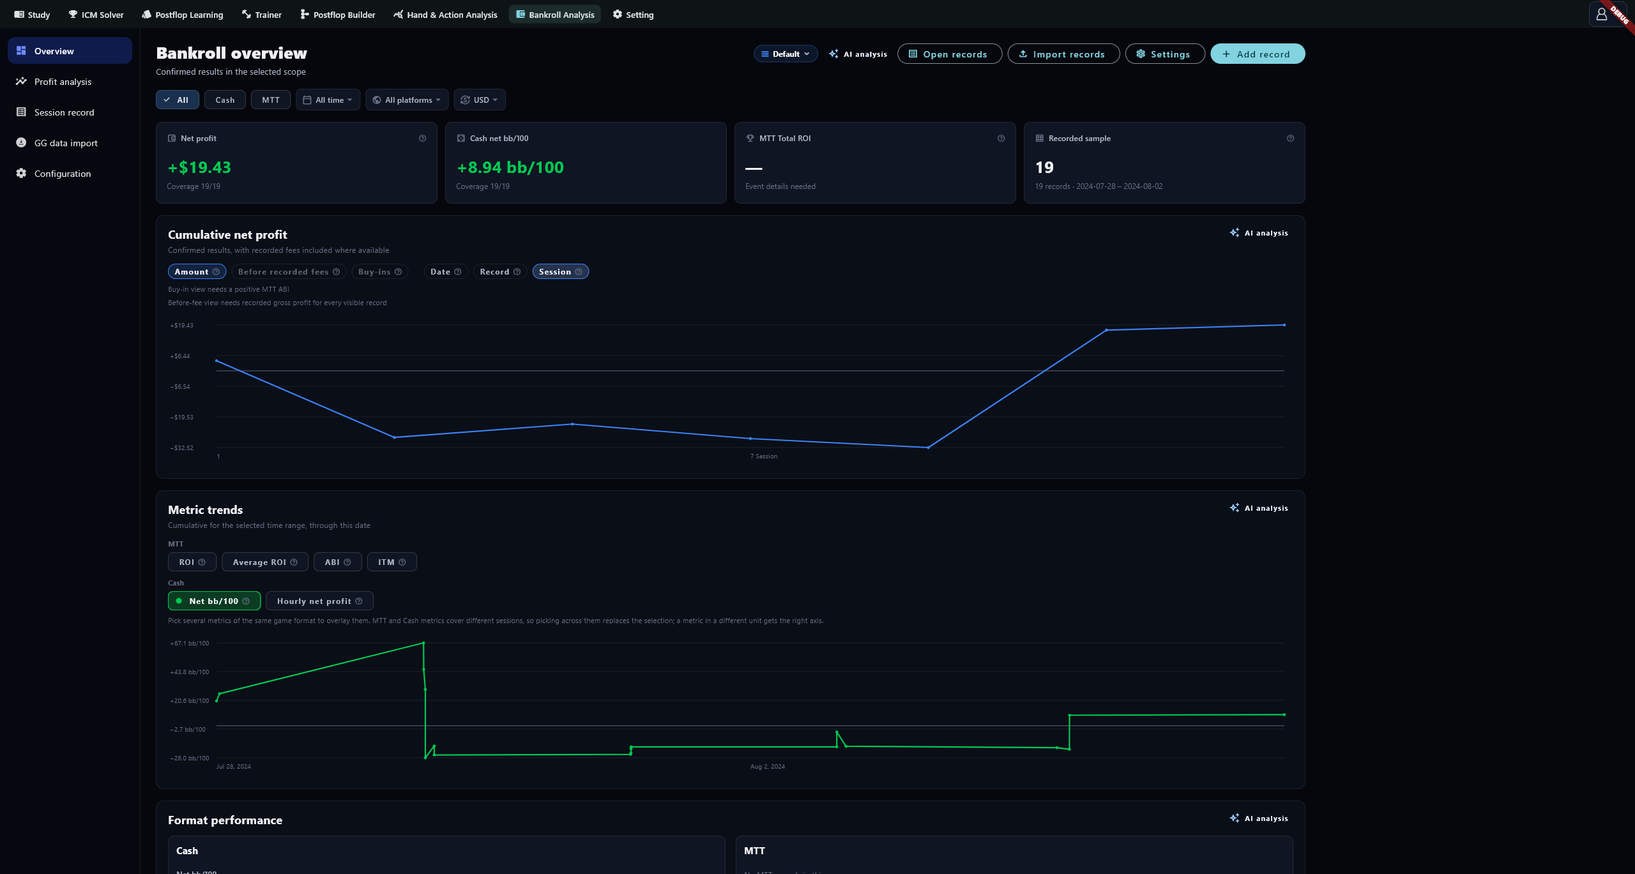Image resolution: width=1635 pixels, height=874 pixels.
Task: Click the Overview sidebar item
Action: click(x=70, y=51)
